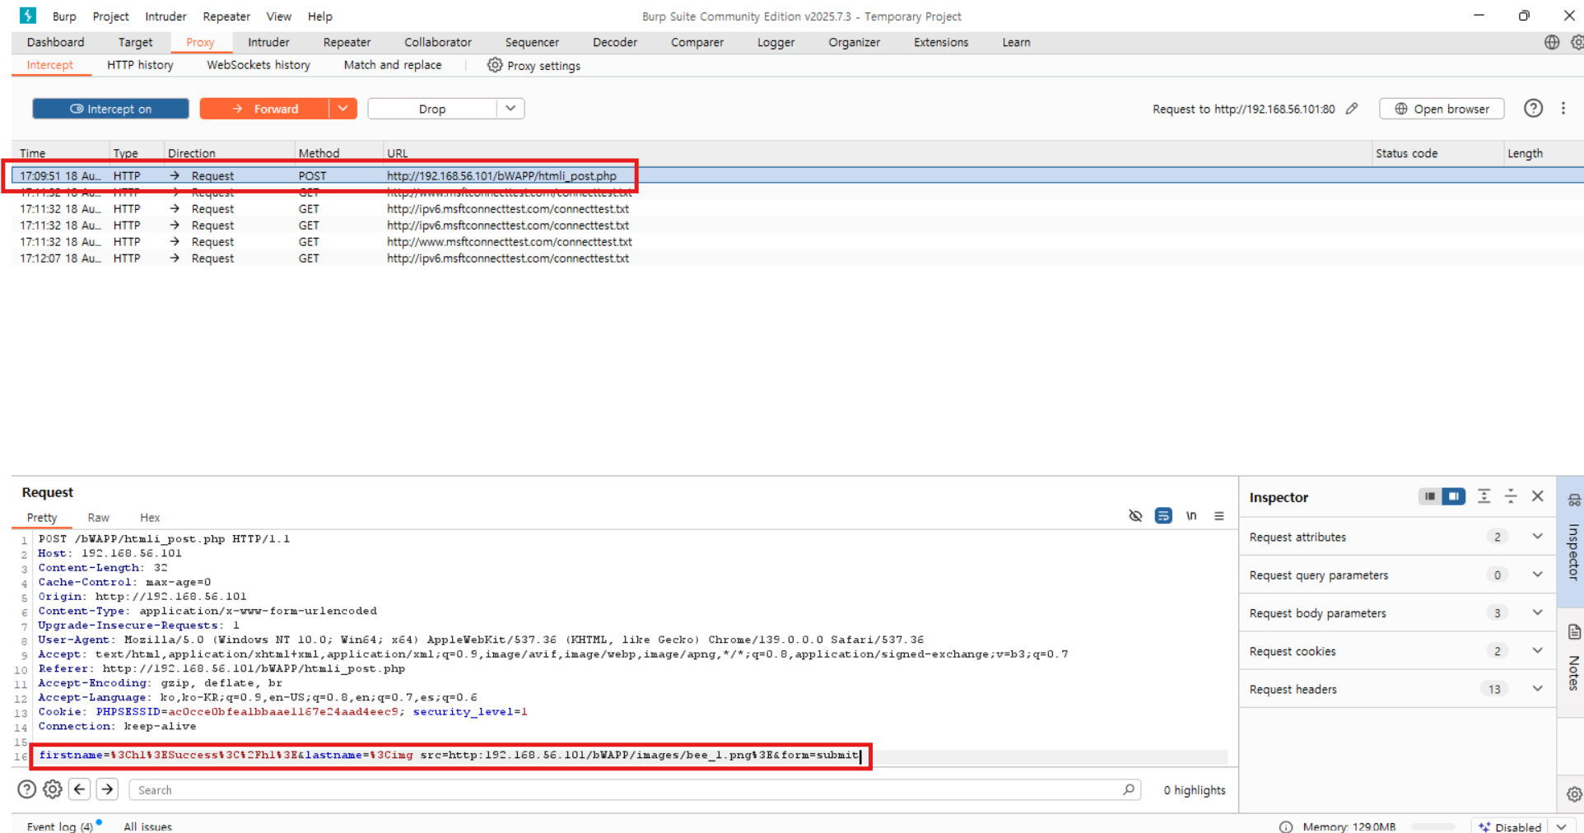The width and height of the screenshot is (1584, 833).
Task: Click the globe icon in top bar
Action: 1552,42
